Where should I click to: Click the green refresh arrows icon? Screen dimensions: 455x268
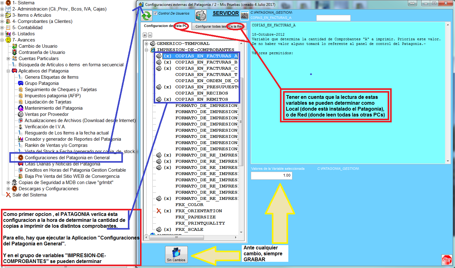[146, 15]
